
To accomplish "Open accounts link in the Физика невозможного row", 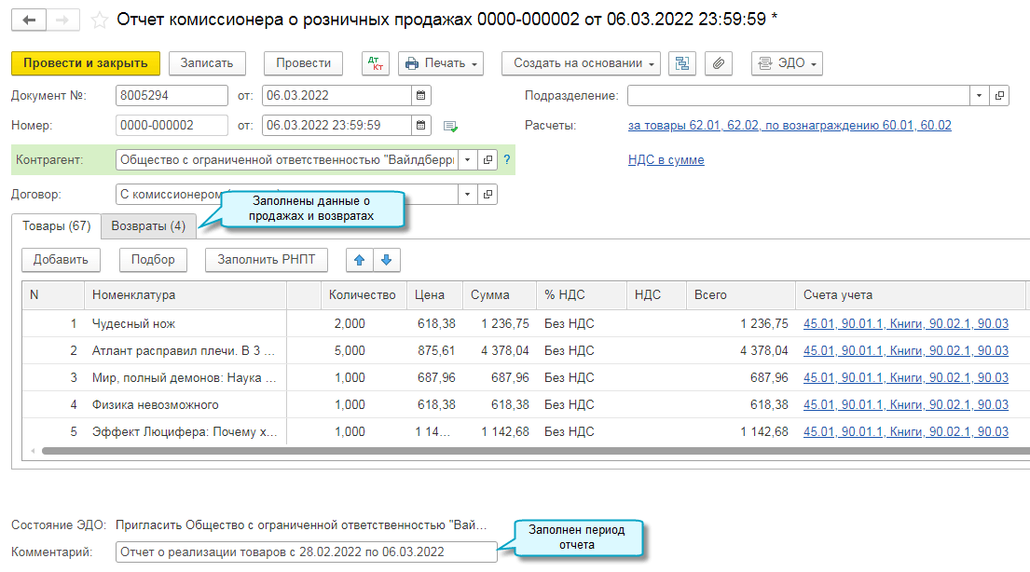I will [906, 404].
